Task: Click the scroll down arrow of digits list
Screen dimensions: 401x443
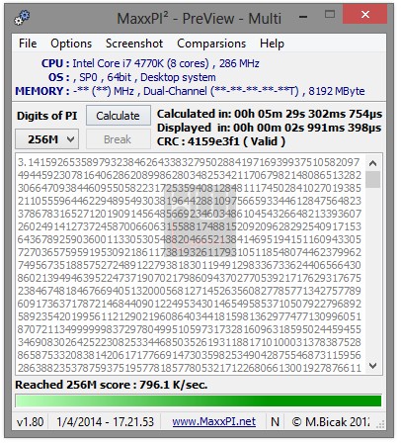Action: (x=372, y=365)
